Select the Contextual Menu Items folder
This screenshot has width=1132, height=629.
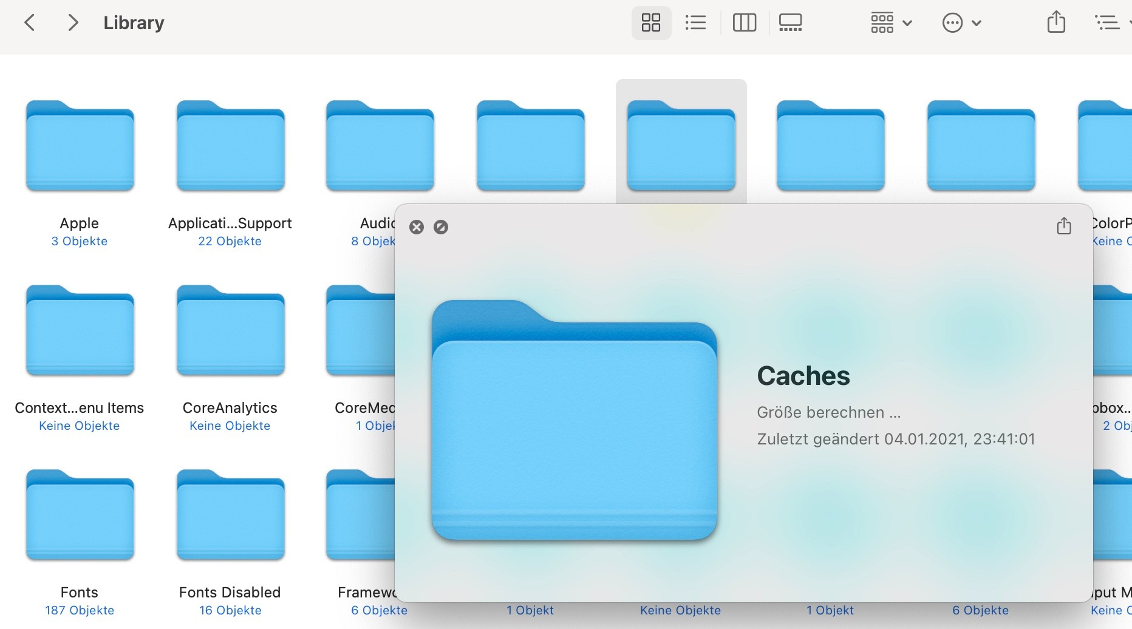coord(80,331)
